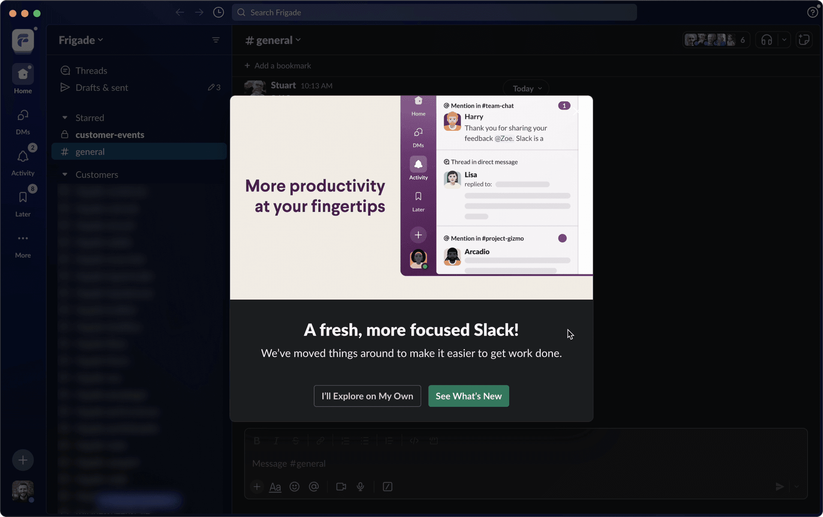
Task: Collapse the Customers section
Action: (65, 174)
